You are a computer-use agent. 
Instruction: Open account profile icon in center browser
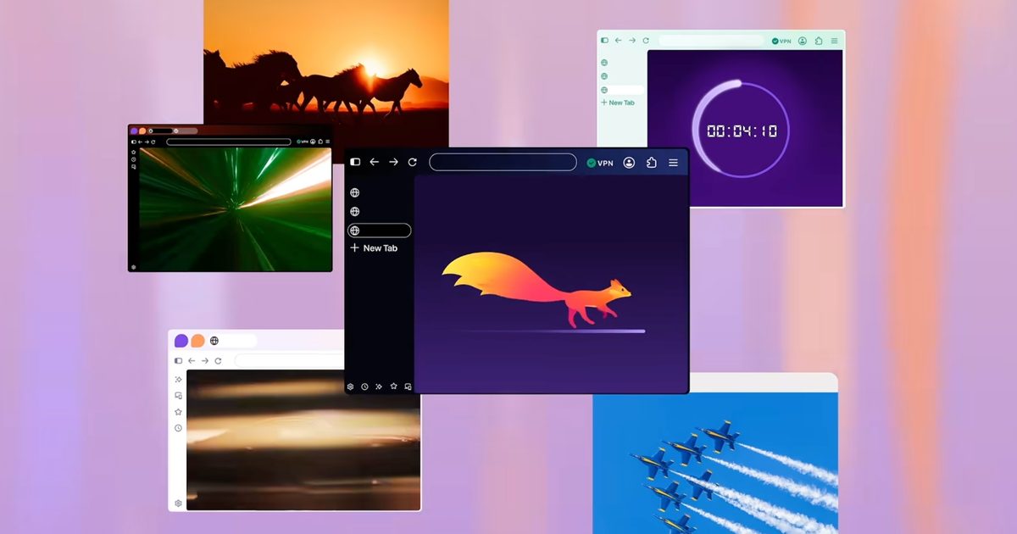(629, 163)
